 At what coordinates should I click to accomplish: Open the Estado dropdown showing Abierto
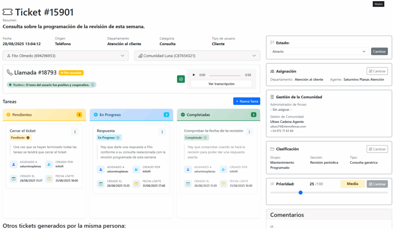click(x=319, y=51)
